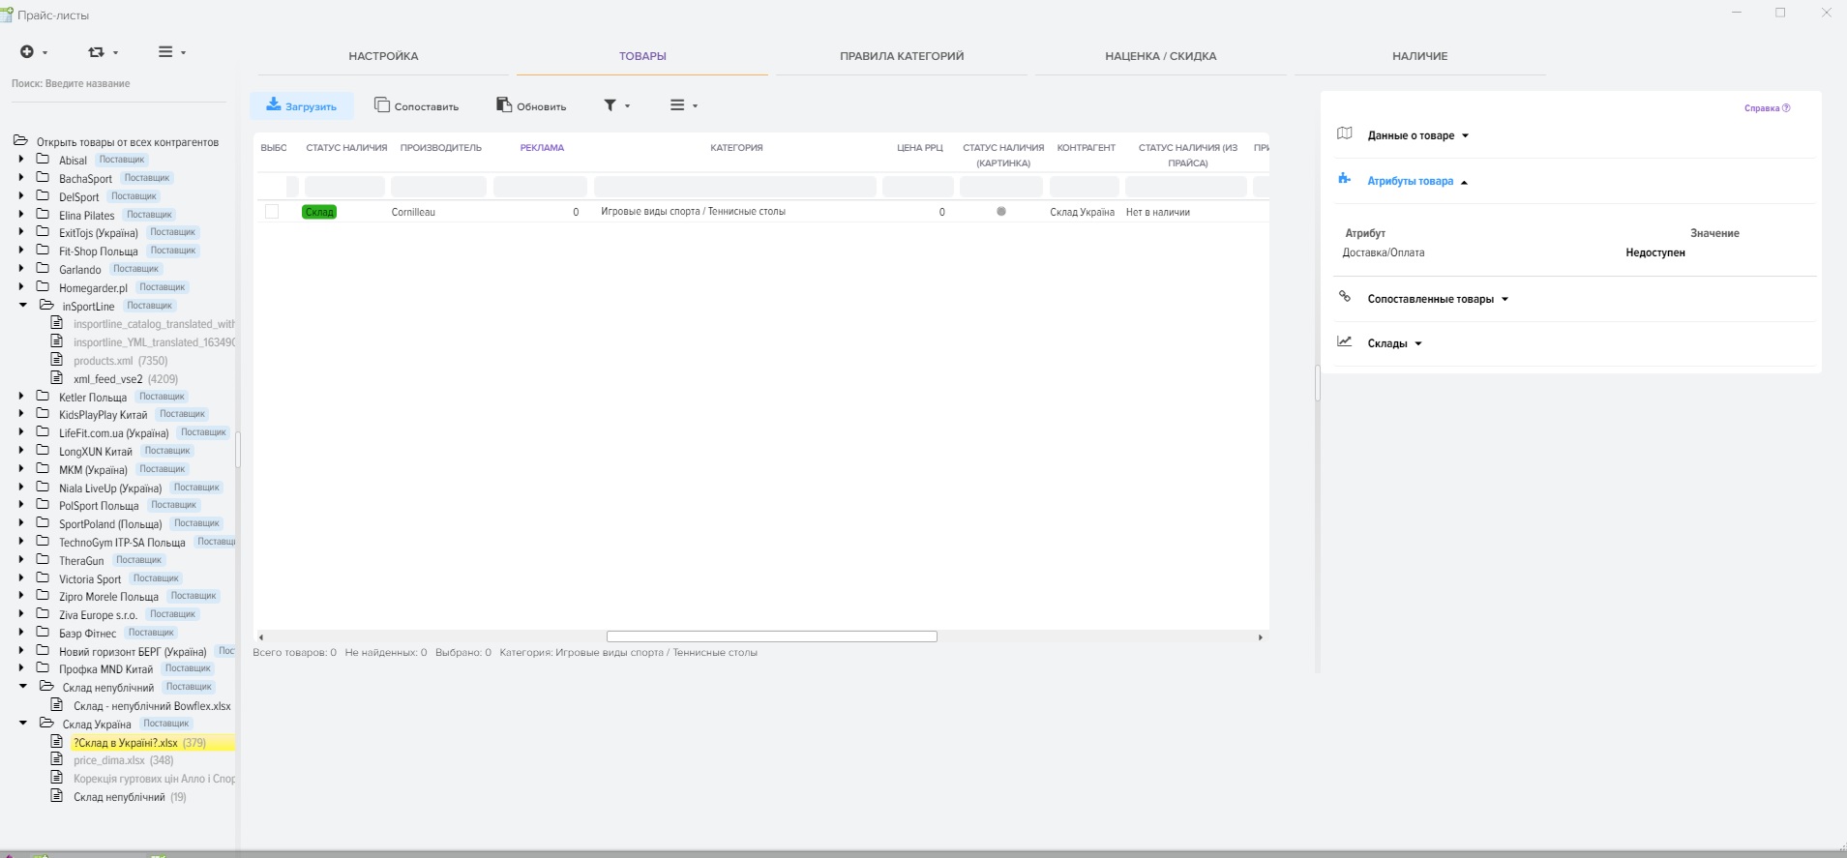1847x858 pixels.
Task: Open the Справка help link
Action: (1767, 108)
